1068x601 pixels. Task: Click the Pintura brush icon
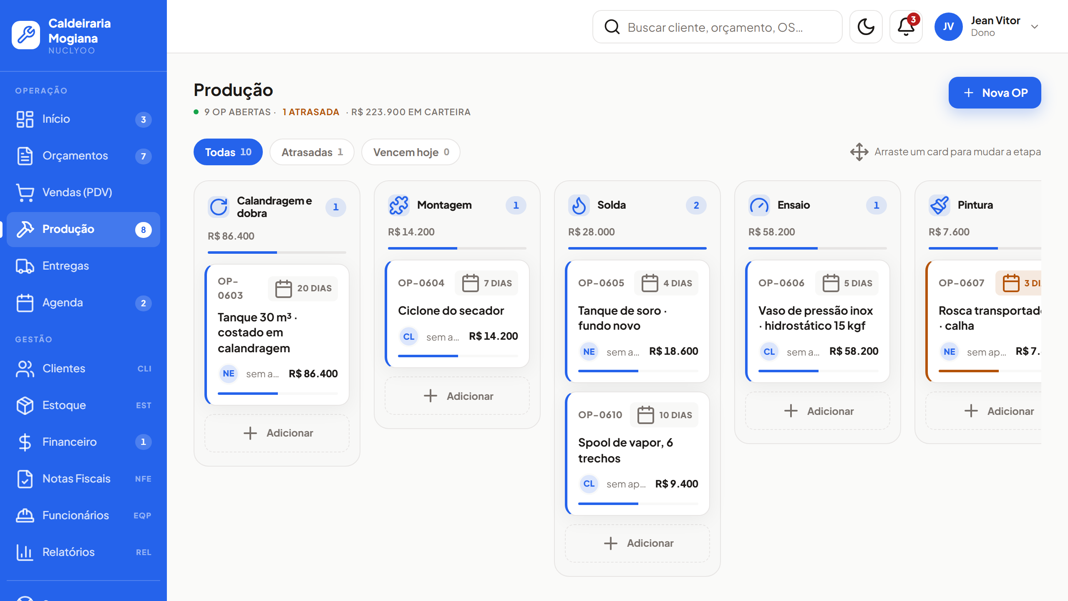pos(940,205)
